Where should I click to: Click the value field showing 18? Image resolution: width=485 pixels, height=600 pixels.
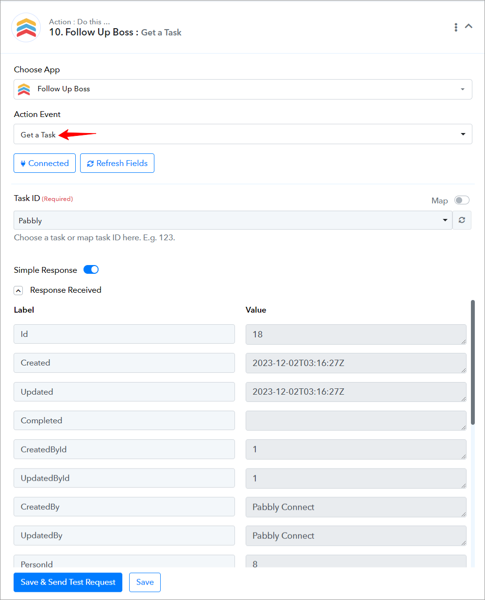pos(356,334)
